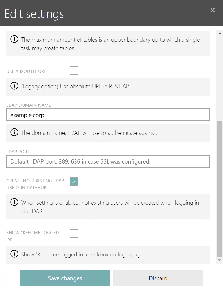This screenshot has width=223, height=292.
Task: Click the Save changes button
Action: point(65,278)
